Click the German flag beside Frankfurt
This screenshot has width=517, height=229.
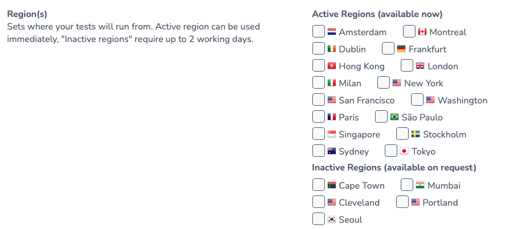tap(401, 49)
